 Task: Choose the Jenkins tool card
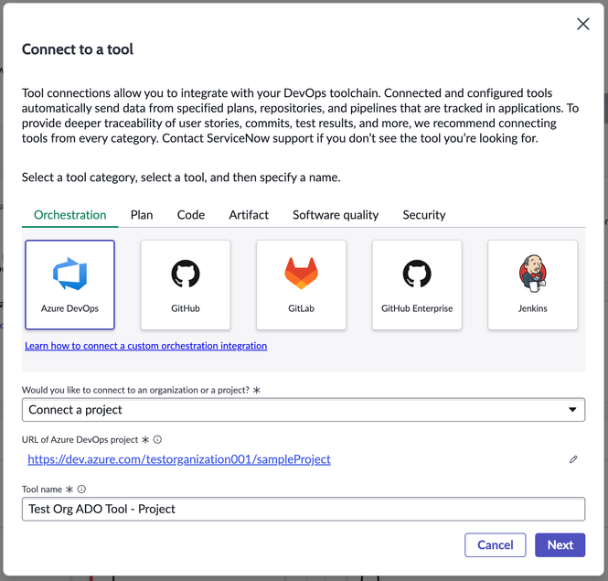tap(532, 285)
